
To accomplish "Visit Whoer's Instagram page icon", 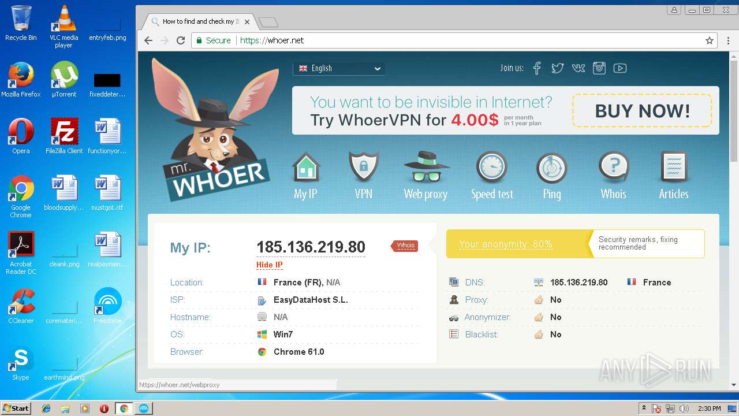I will [599, 68].
